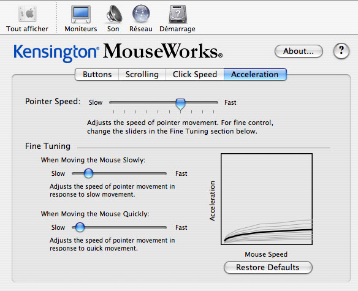
Task: Select the Acceleration tab
Action: click(x=255, y=74)
